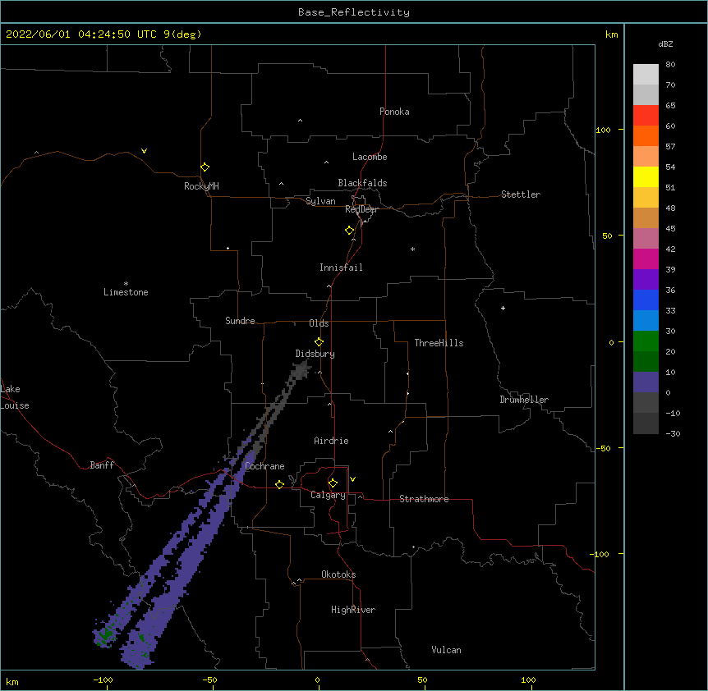
Task: Pick the yellow 51–54 dBZ legend swatch
Action: click(x=646, y=176)
